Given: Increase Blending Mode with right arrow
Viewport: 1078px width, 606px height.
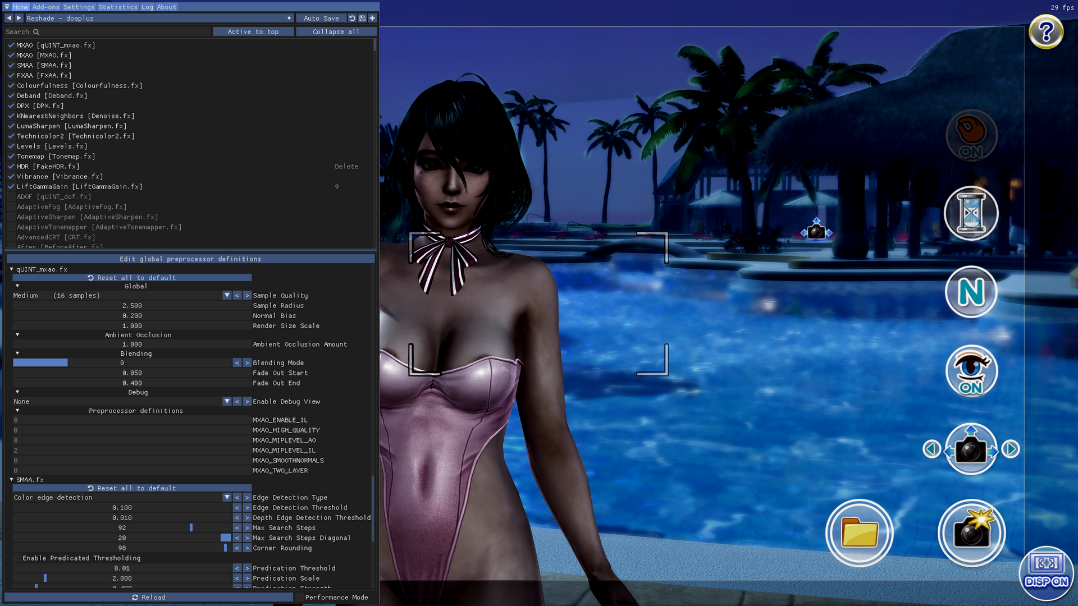Looking at the screenshot, I should click(247, 363).
